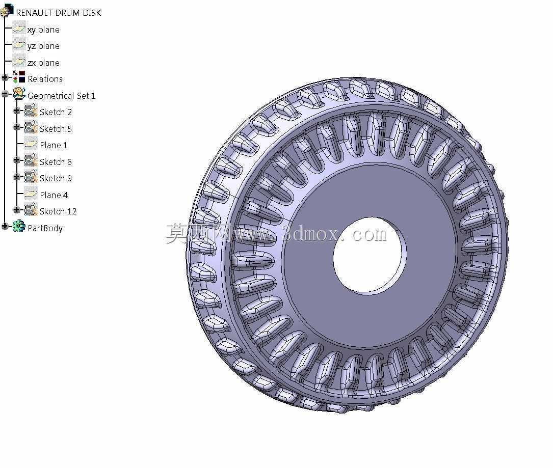The width and height of the screenshot is (553, 468).
Task: Select the yz plane icon
Action: [x=19, y=45]
